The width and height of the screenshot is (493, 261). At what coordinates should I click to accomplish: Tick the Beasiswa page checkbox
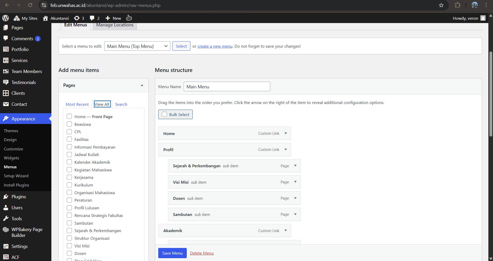pos(69,124)
